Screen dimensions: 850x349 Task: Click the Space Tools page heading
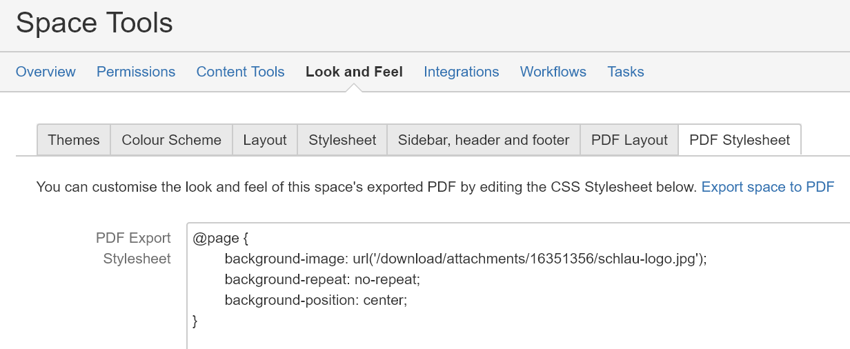[95, 23]
